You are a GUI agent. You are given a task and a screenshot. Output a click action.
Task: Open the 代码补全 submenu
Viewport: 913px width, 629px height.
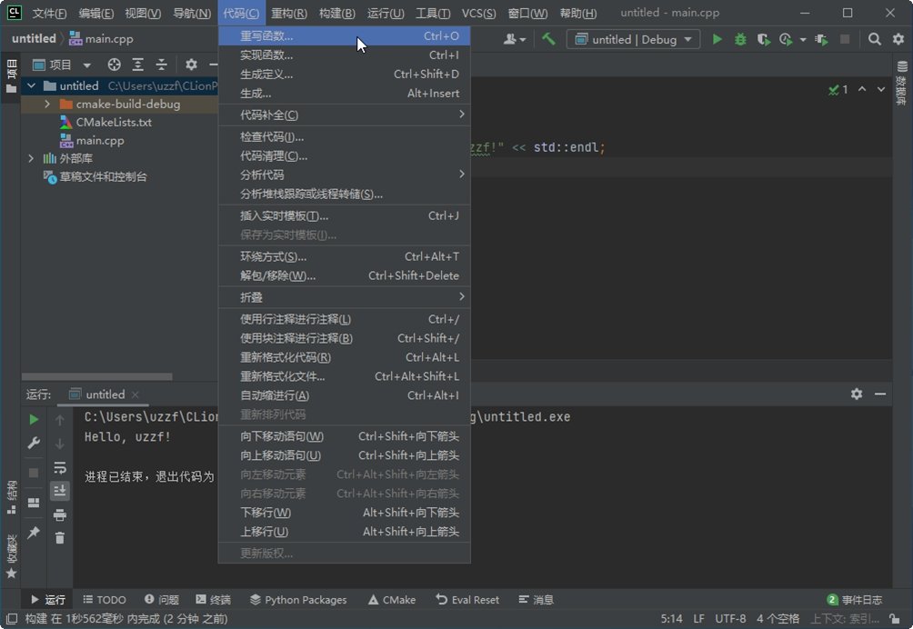tap(344, 115)
